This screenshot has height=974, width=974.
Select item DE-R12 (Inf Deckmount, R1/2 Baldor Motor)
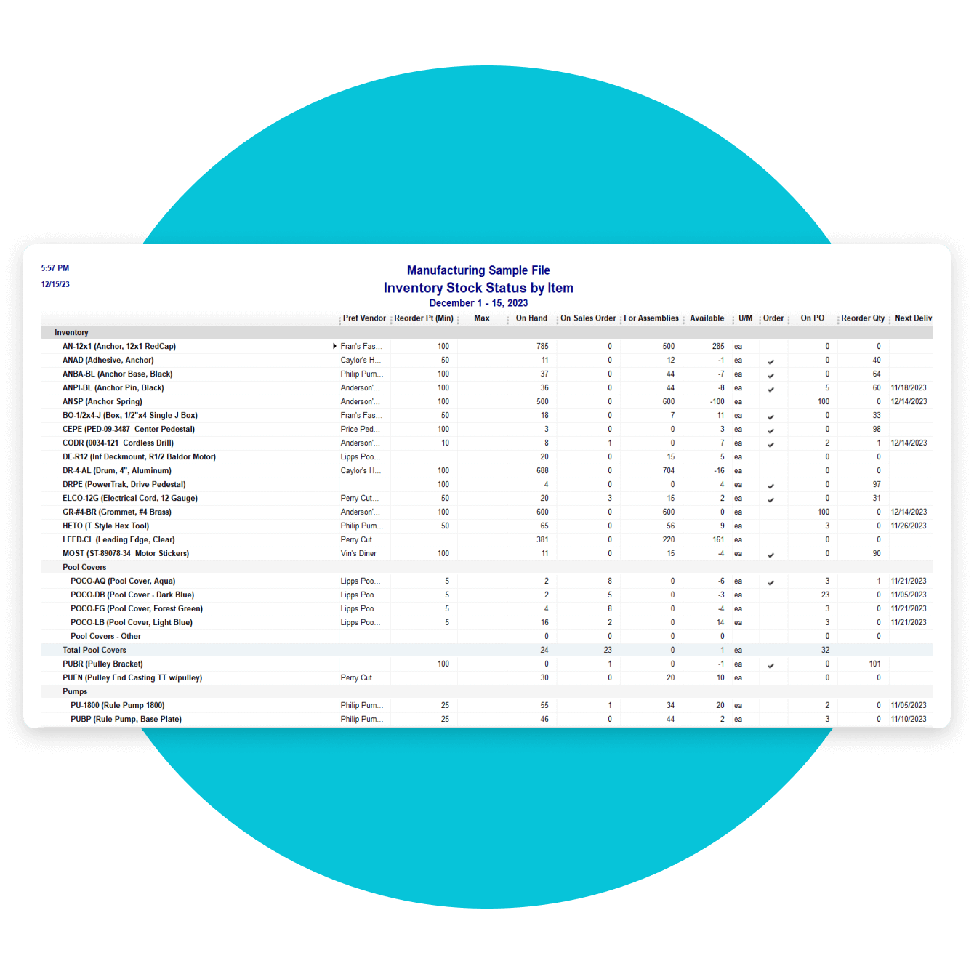pyautogui.click(x=139, y=456)
